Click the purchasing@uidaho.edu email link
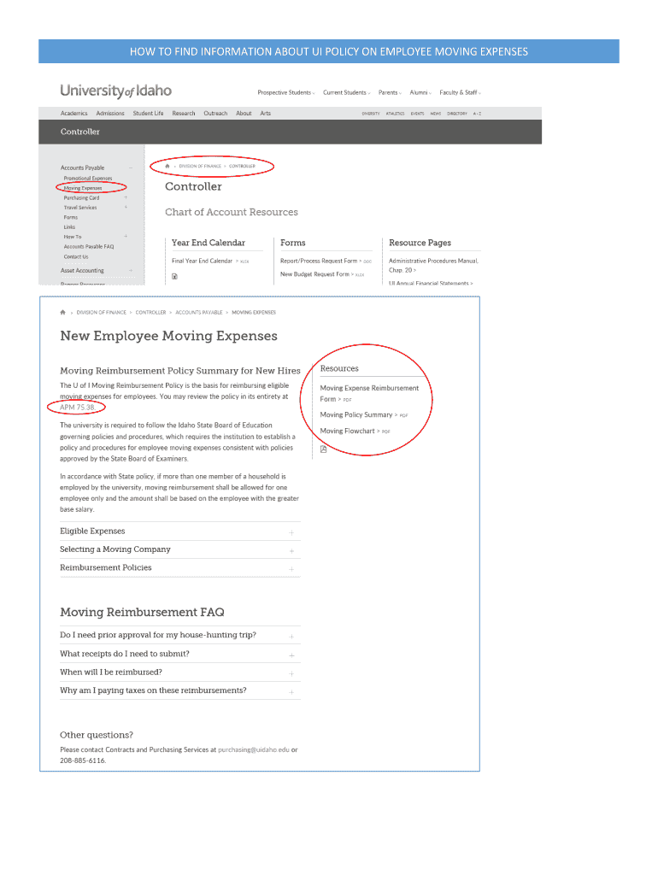The height and width of the screenshot is (875, 658). pyautogui.click(x=253, y=749)
